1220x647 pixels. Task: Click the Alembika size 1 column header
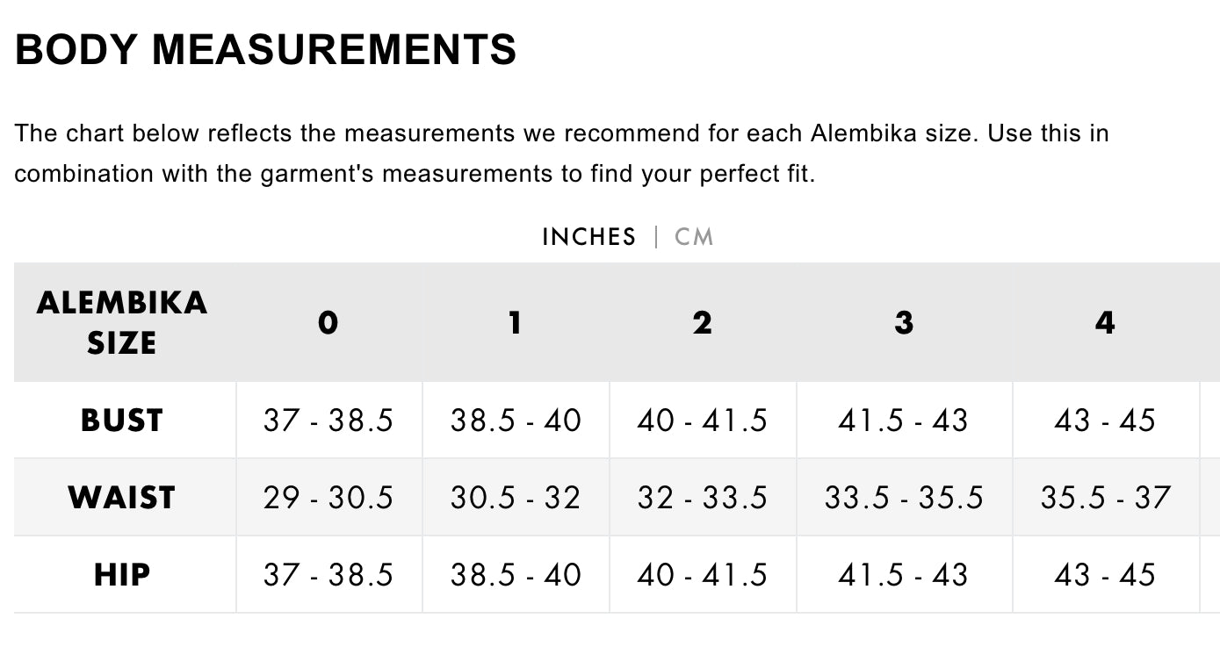516,322
